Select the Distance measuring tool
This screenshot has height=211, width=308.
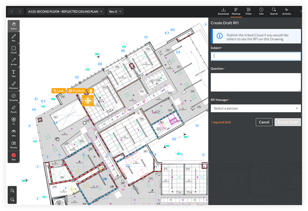14,85
